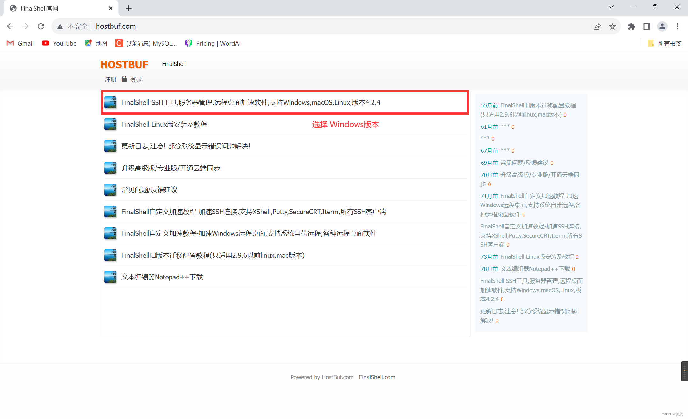The image size is (688, 419).
Task: Open FinalShell Linux版安装及教程 article
Action: click(x=165, y=124)
